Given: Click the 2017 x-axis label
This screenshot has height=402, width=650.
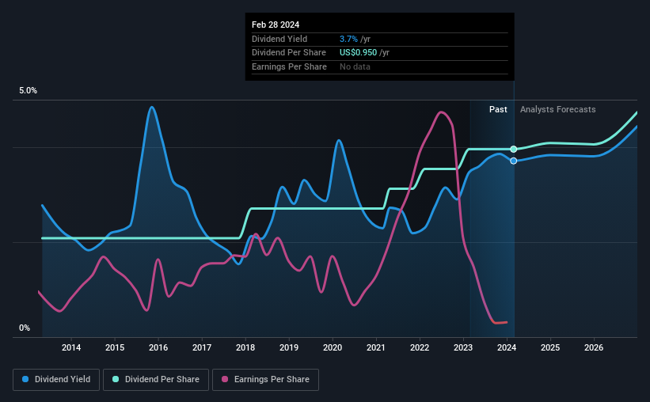Looking at the screenshot, I should 202,347.
